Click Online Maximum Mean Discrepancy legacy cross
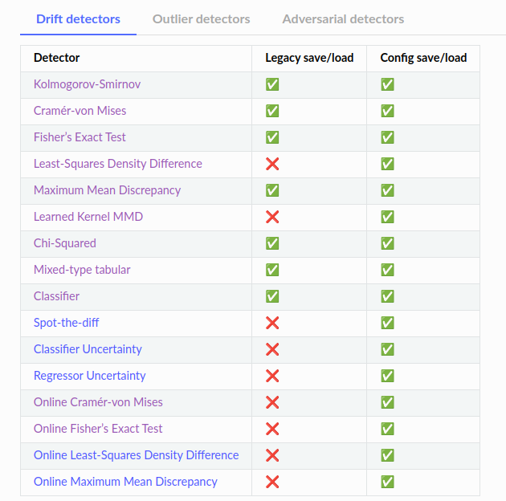Image resolution: width=506 pixels, height=501 pixels. click(272, 481)
